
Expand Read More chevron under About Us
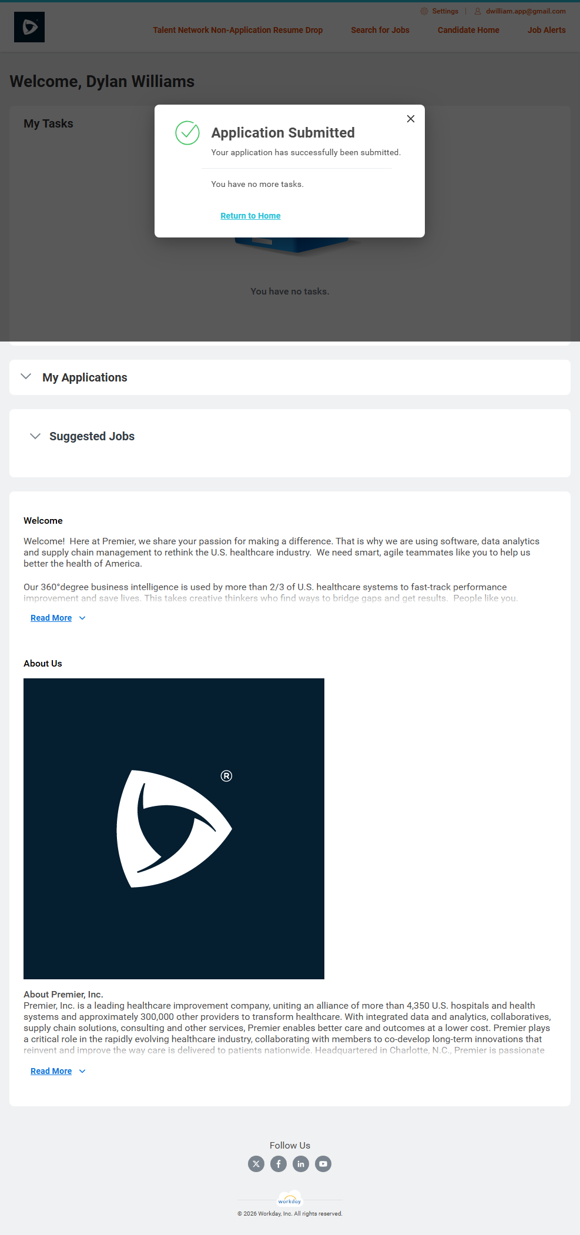(82, 1071)
